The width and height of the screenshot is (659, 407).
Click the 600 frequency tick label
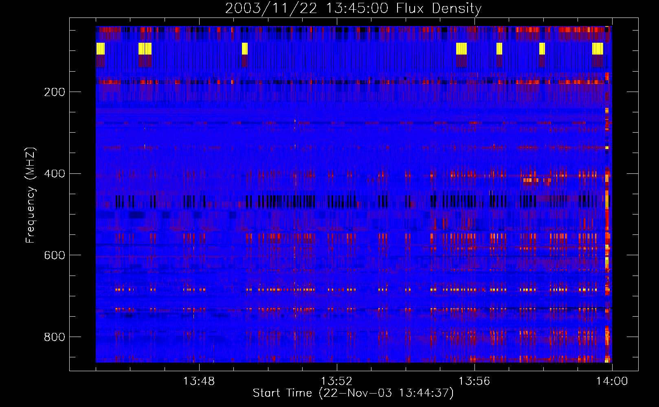point(55,255)
